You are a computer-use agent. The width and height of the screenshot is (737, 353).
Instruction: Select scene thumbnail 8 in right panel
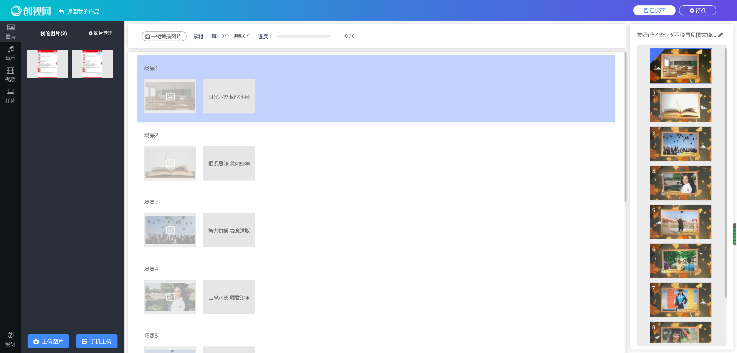[681, 332]
